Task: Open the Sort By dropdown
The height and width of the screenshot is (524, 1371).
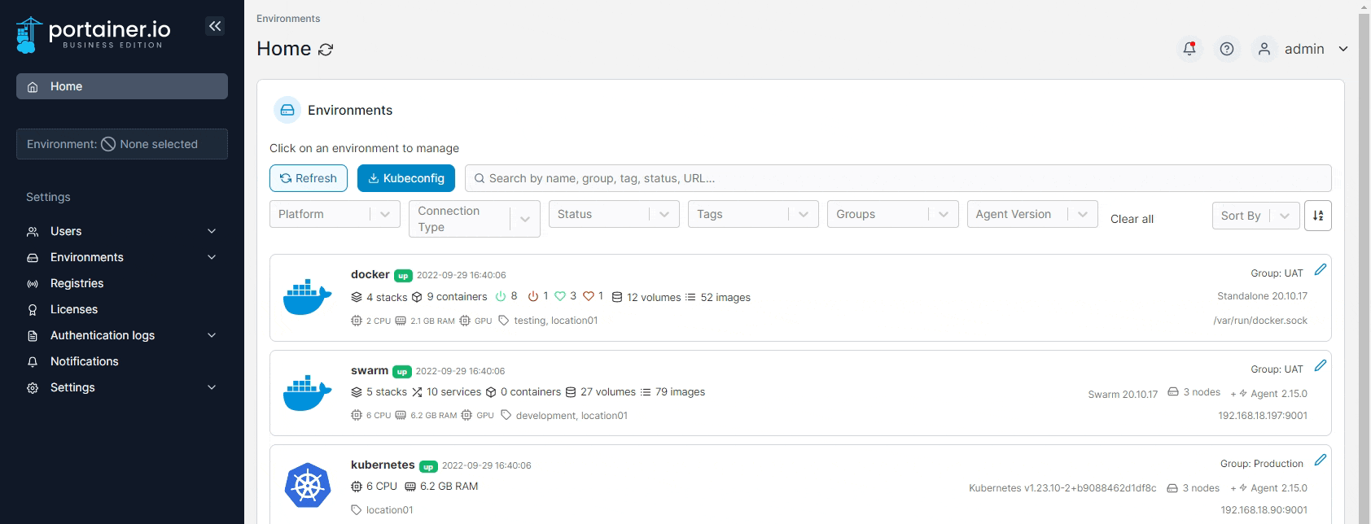Action: tap(1255, 216)
